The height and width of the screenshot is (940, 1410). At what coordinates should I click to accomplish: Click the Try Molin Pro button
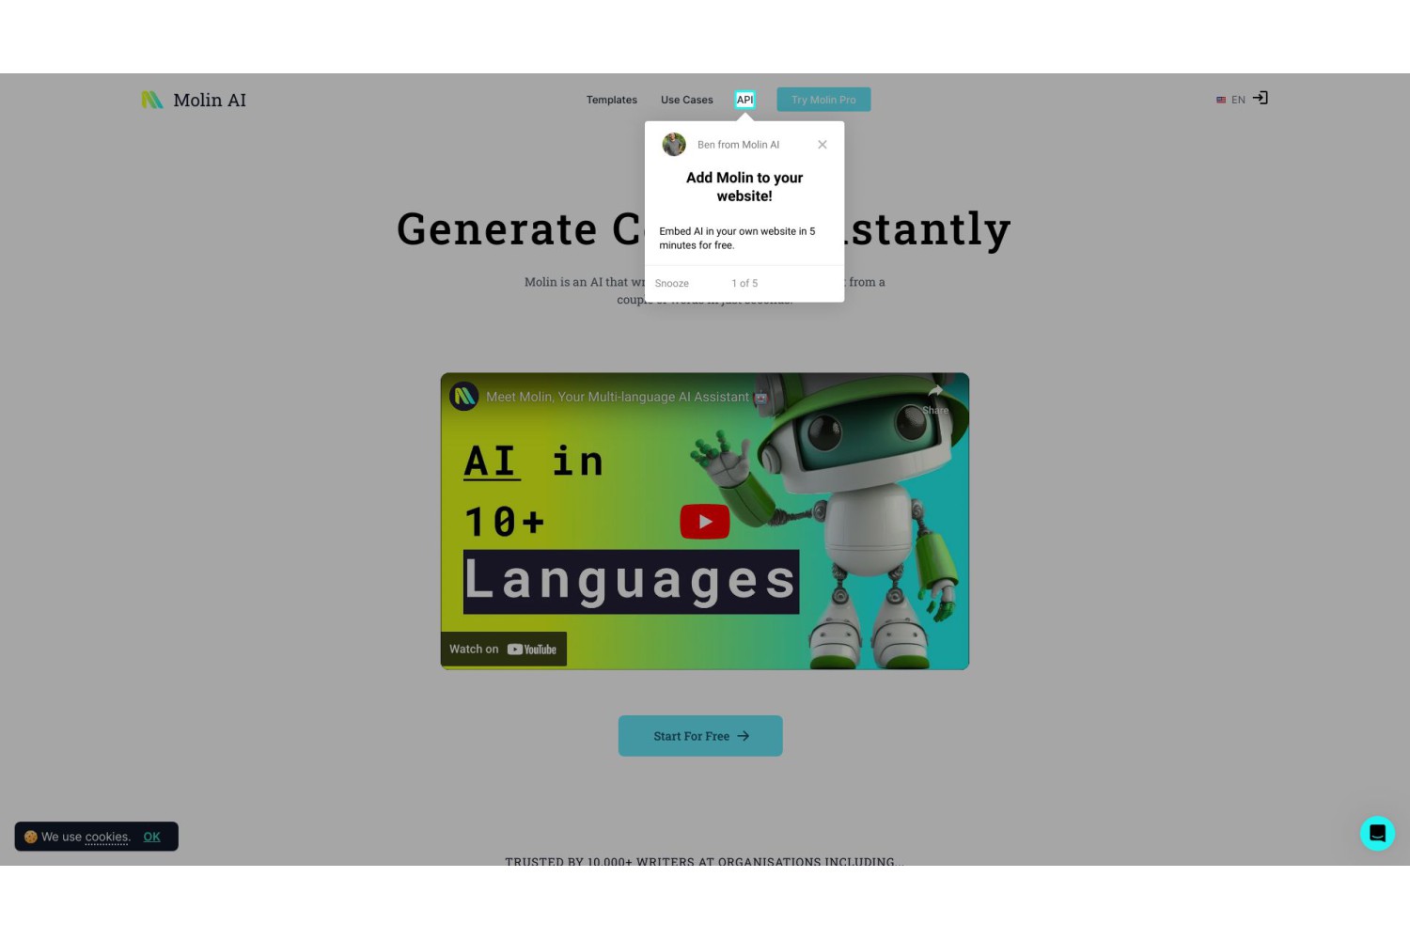tap(823, 100)
